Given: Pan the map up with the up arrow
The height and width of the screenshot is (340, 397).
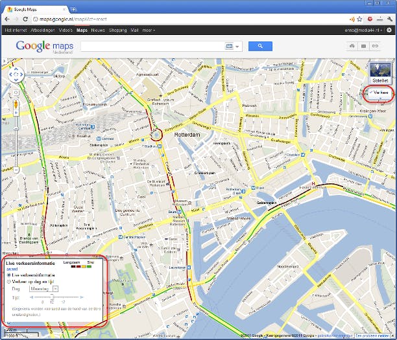Looking at the screenshot, I should pyautogui.click(x=16, y=69).
